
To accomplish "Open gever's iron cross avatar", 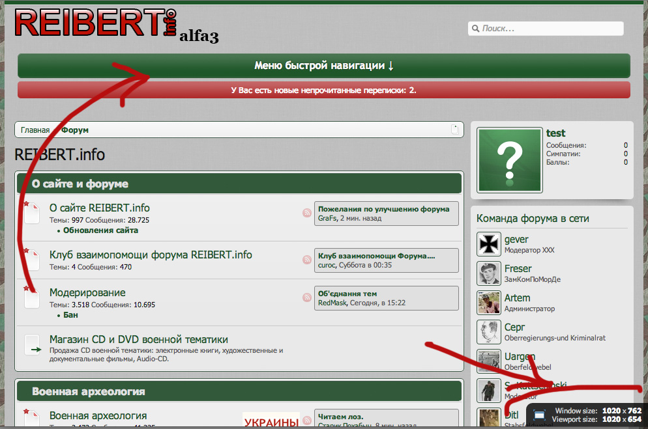I will pos(489,243).
